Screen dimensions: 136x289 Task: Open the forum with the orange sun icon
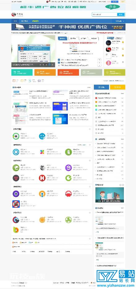[x=42, y=220]
